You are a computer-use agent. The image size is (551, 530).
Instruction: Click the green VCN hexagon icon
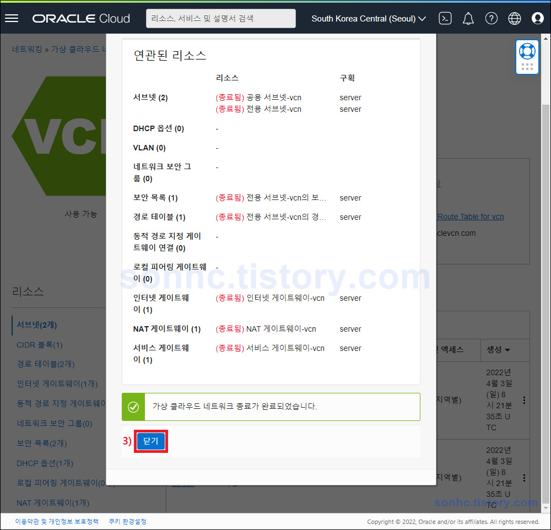[x=59, y=136]
